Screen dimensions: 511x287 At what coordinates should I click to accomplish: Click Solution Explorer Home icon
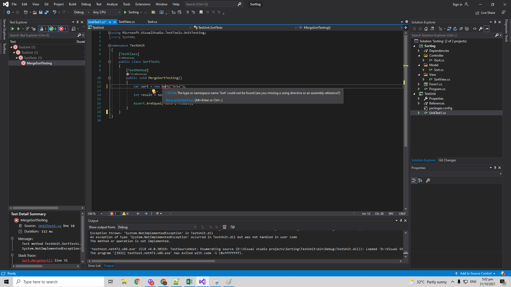point(426,29)
